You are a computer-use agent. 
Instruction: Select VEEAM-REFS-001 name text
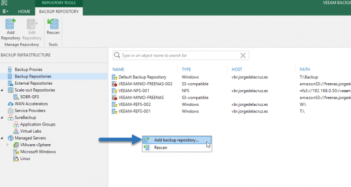click(135, 111)
